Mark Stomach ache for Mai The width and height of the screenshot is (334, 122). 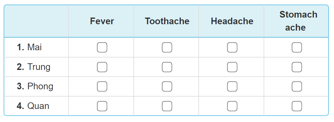[297, 48]
